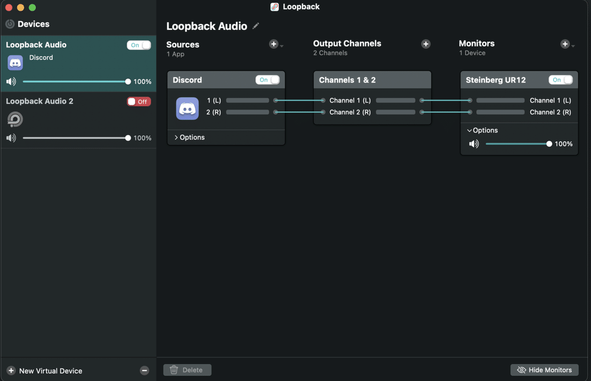Click New Virtual Device label
This screenshot has height=381, width=591.
[51, 371]
